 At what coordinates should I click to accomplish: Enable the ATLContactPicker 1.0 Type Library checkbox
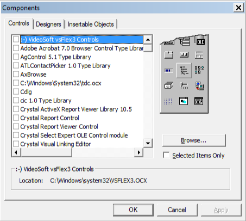16,65
